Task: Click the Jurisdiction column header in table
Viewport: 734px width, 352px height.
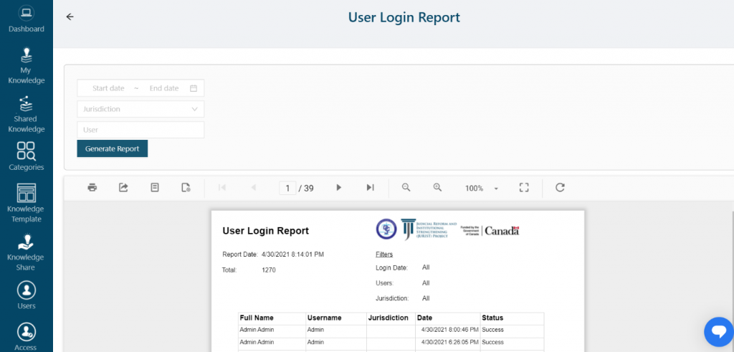Action: coord(388,318)
